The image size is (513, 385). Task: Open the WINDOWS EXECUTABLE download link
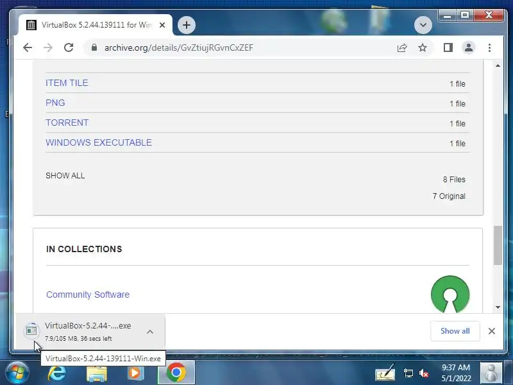(x=99, y=142)
